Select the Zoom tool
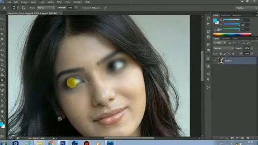258x145 pixels. click(x=2, y=116)
